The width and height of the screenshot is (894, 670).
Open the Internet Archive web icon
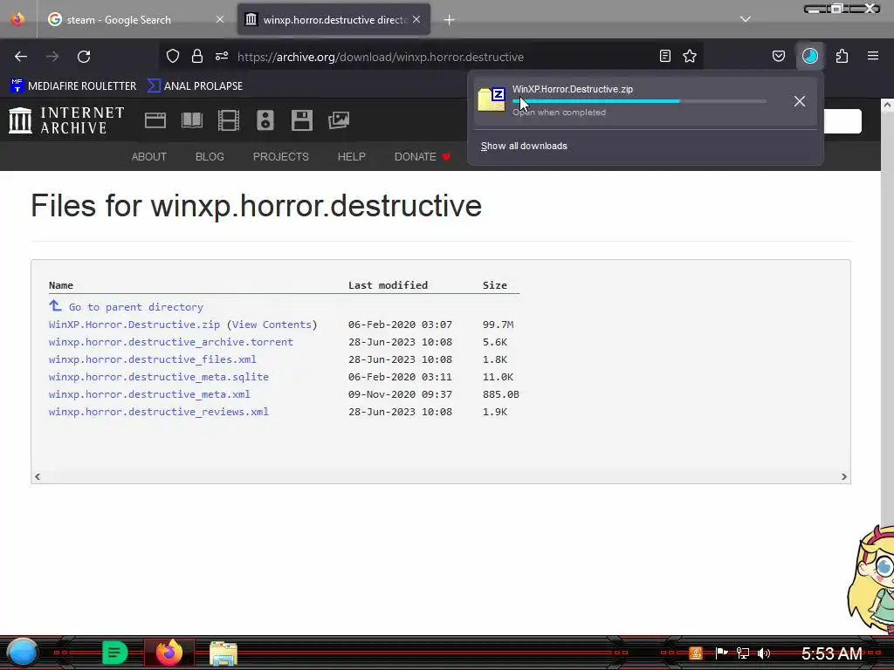pyautogui.click(x=155, y=120)
